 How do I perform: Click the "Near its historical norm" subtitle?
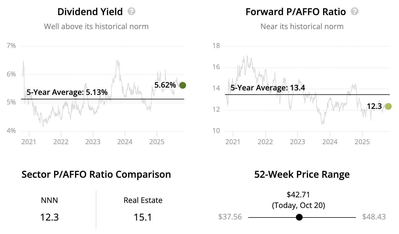coord(302,27)
